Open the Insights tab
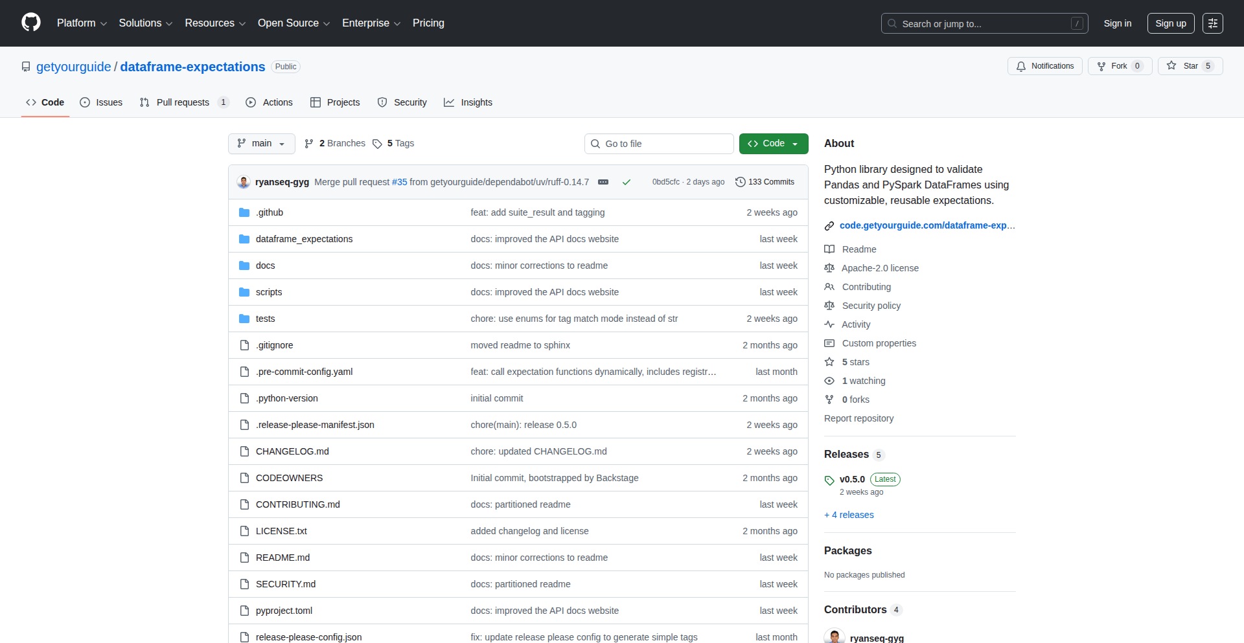This screenshot has width=1244, height=643. pos(468,102)
